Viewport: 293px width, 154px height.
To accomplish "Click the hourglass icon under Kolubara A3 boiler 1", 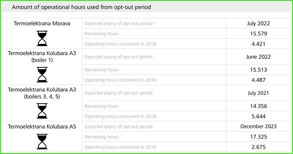I will click(x=42, y=74).
